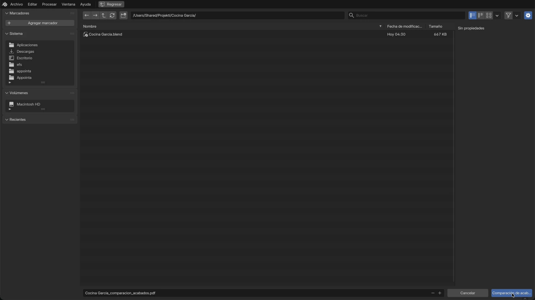Go back to previous folder
Viewport: 535px width, 300px height.
(87, 15)
